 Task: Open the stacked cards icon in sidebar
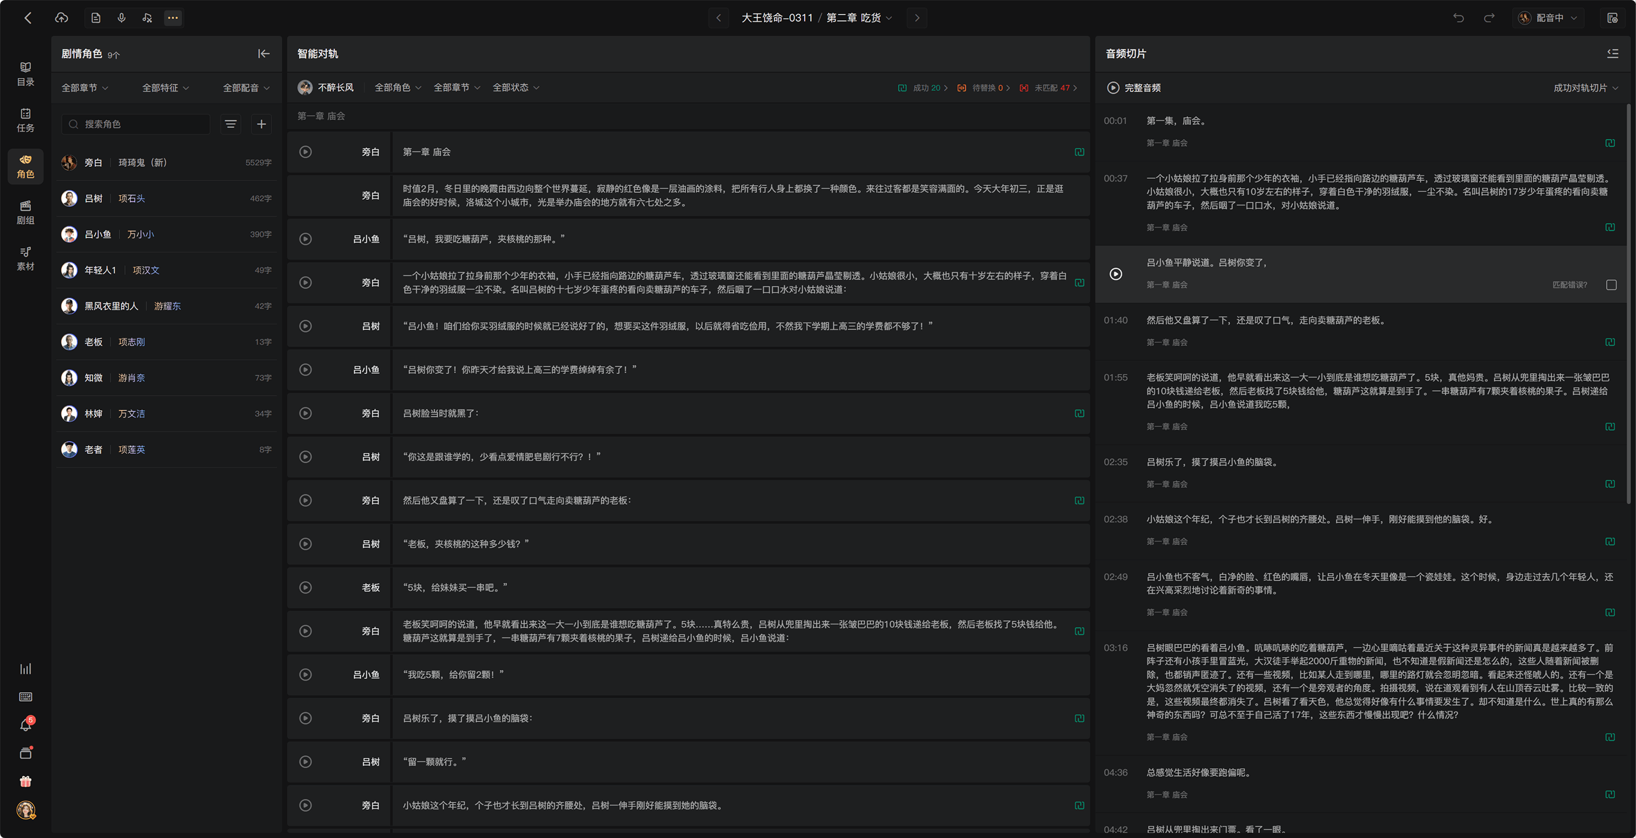click(26, 753)
